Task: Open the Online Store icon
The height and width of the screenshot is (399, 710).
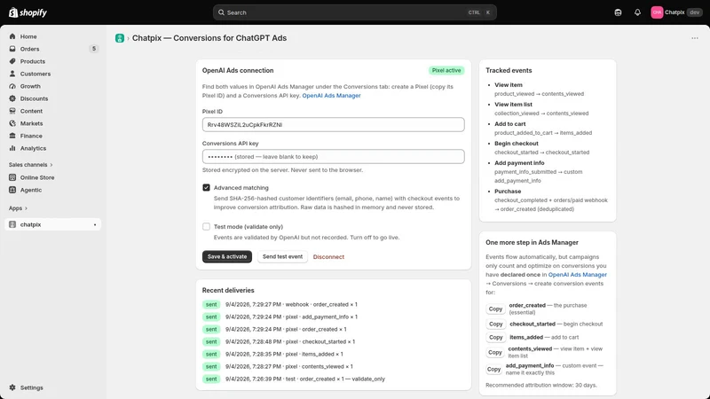Action: click(12, 177)
